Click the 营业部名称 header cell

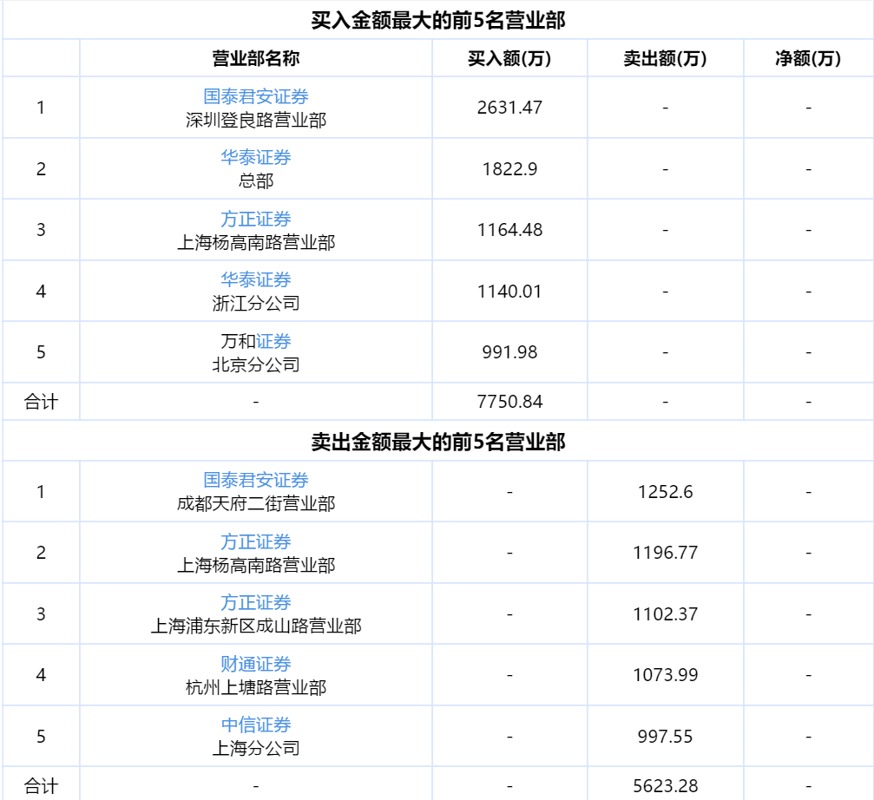click(x=257, y=61)
